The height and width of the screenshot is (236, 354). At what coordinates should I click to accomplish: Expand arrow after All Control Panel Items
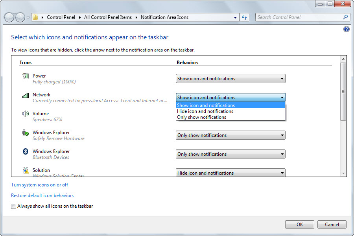(136, 17)
